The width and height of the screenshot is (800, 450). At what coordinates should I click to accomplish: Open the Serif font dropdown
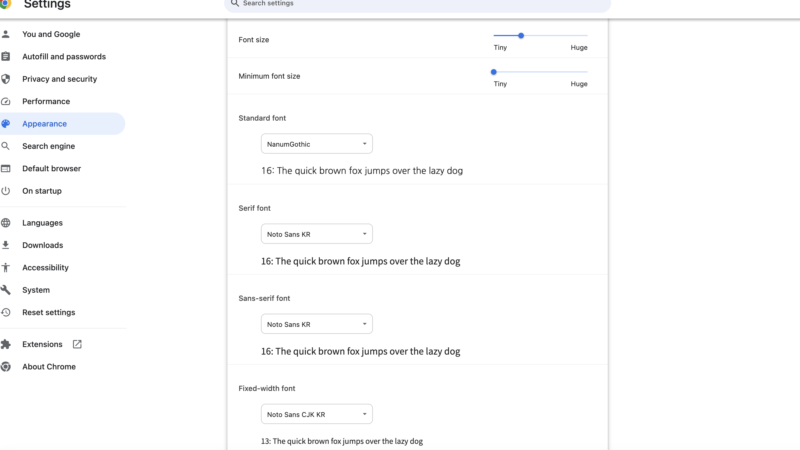pos(316,234)
